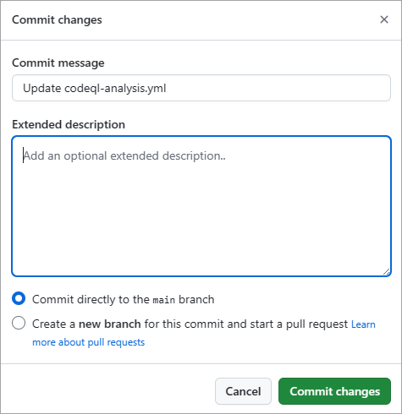Close the Commit changes dialog with X
The width and height of the screenshot is (402, 414).
point(384,19)
